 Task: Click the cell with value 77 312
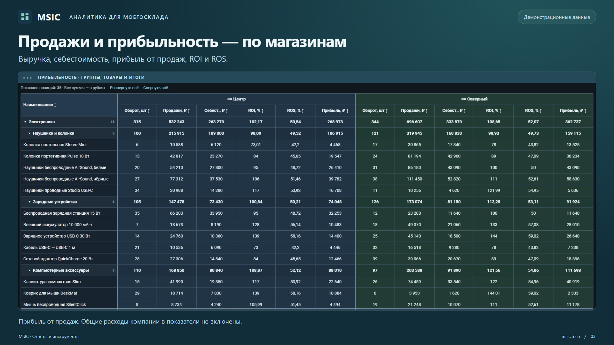click(x=177, y=179)
